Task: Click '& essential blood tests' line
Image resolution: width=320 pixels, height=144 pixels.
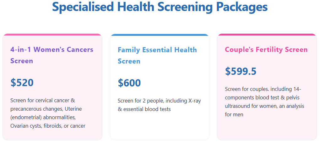Action: coord(144,109)
